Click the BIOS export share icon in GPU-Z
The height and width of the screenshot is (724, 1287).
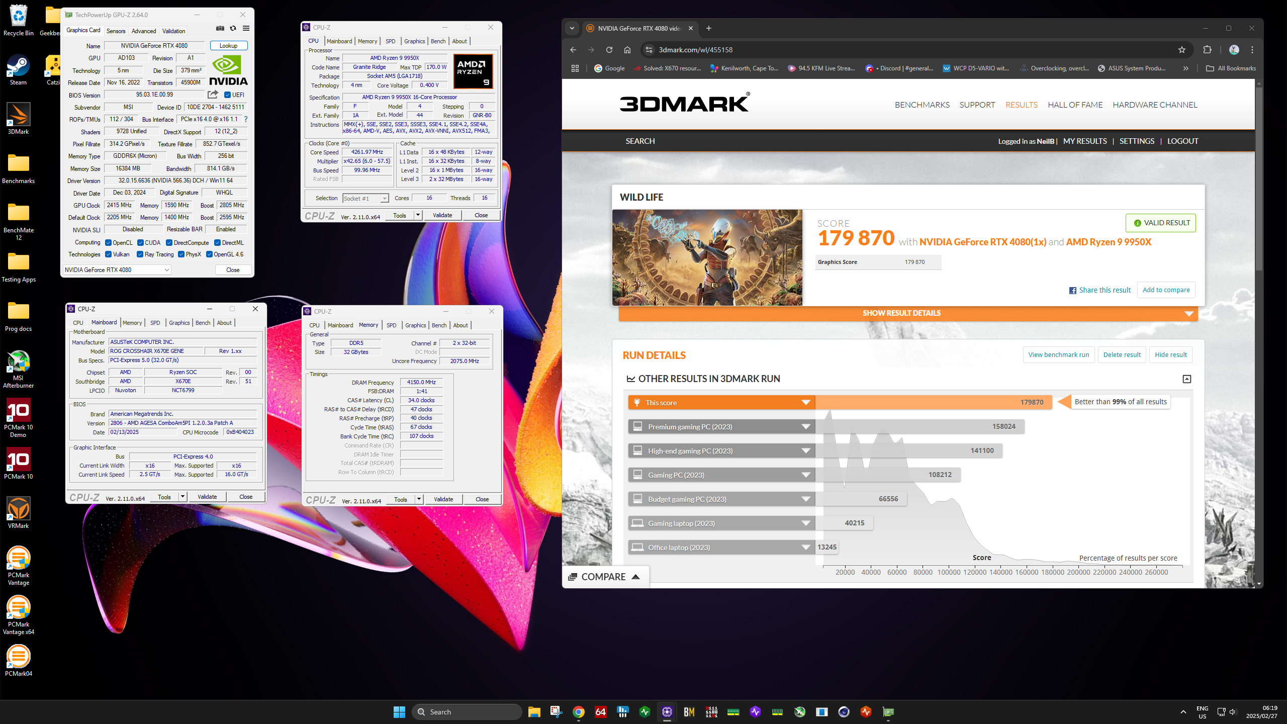(x=213, y=95)
